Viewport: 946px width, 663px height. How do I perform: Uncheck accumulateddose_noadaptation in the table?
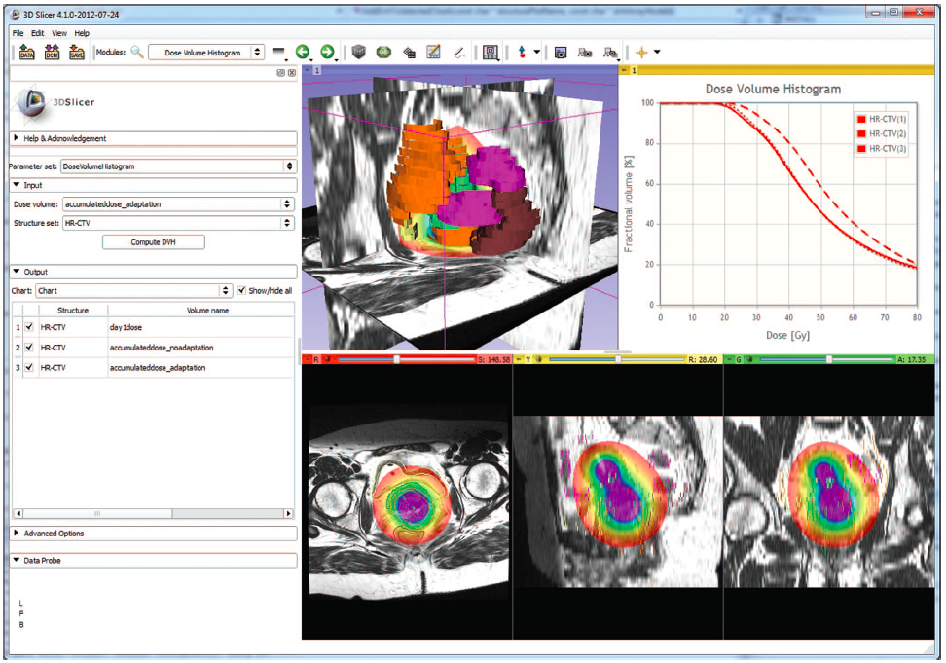(x=29, y=348)
